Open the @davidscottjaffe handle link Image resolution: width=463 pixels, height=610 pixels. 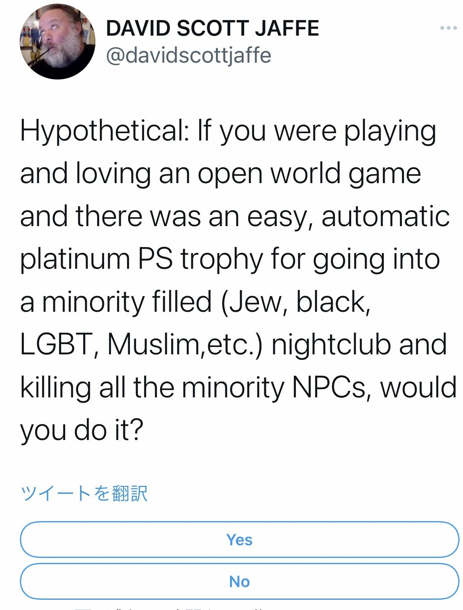click(x=188, y=55)
